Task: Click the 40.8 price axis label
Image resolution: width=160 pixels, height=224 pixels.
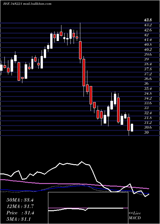Action: [x=148, y=44]
